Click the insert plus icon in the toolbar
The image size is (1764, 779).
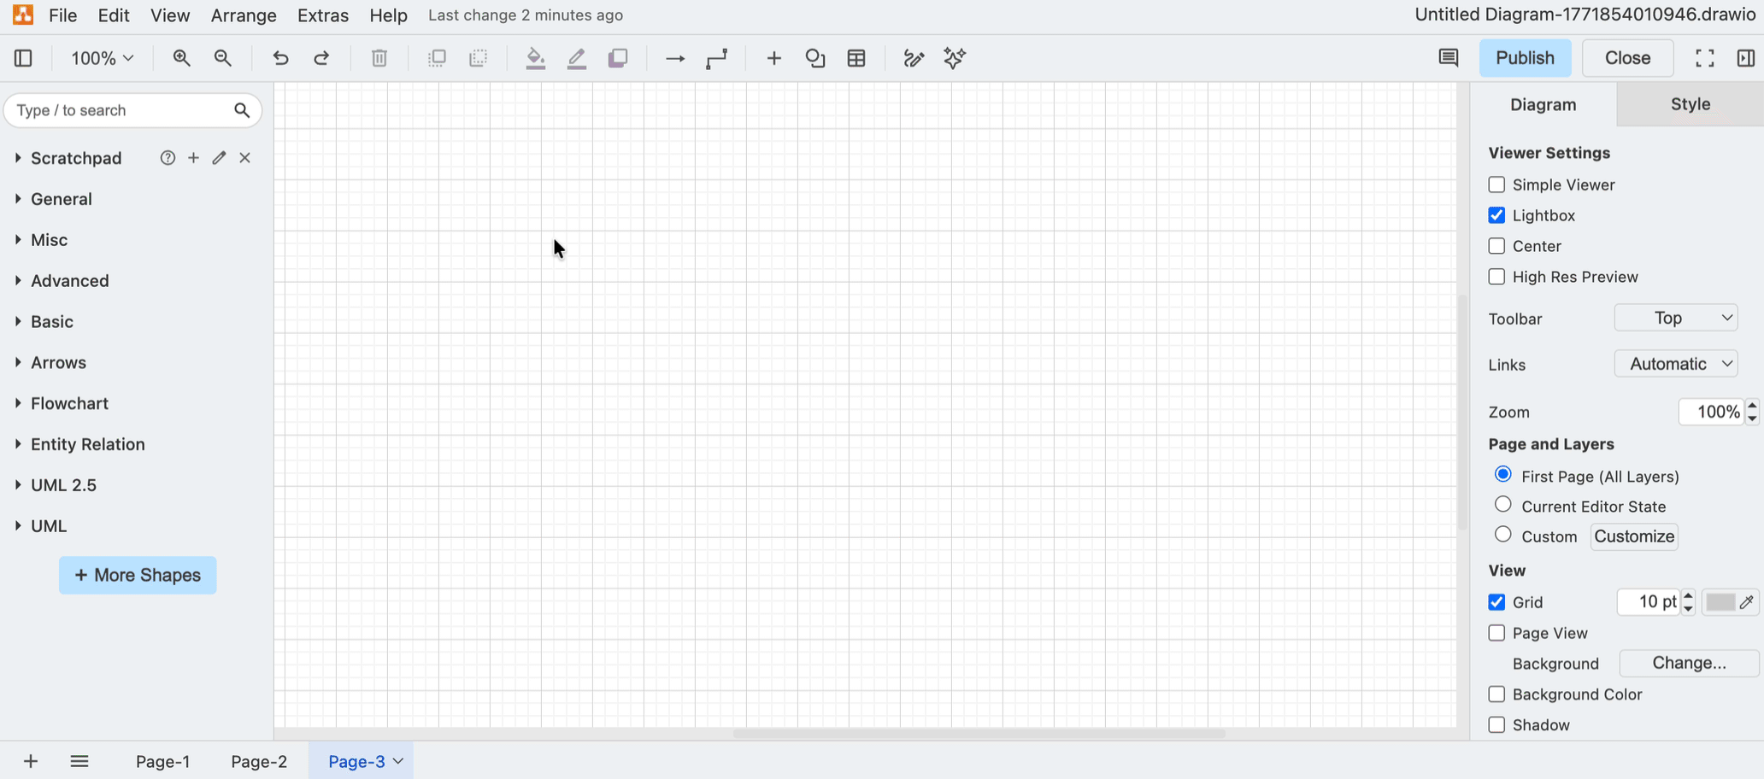click(773, 58)
